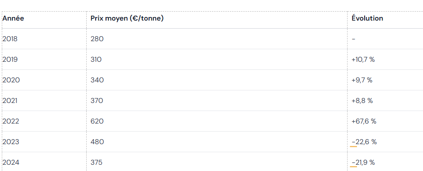This screenshot has height=171, width=423.
Task: Click the Prix moyen (€/tonne) header
Action: 127,18
